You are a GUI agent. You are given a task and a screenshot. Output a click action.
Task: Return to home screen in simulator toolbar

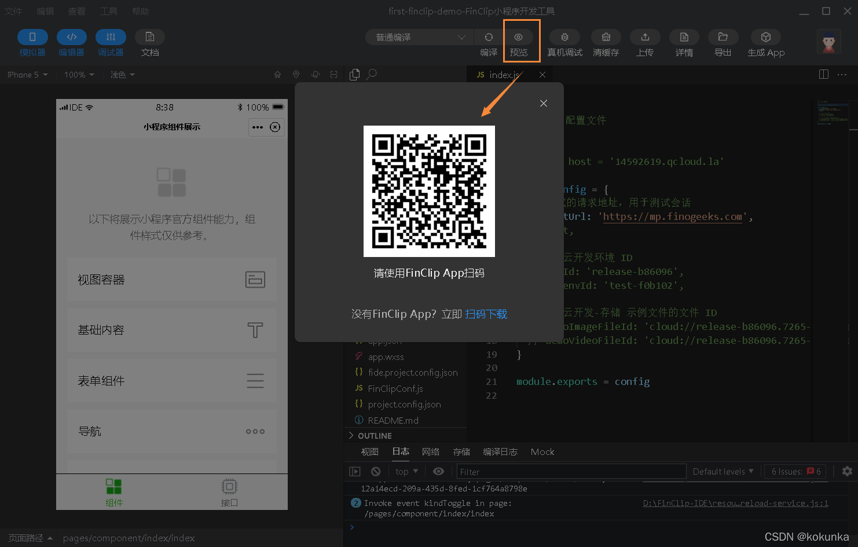click(x=277, y=74)
